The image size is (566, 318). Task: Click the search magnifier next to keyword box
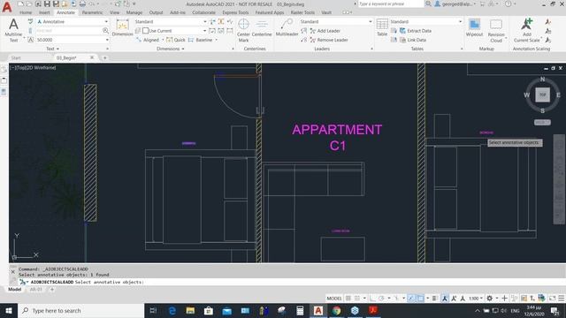coord(428,4)
